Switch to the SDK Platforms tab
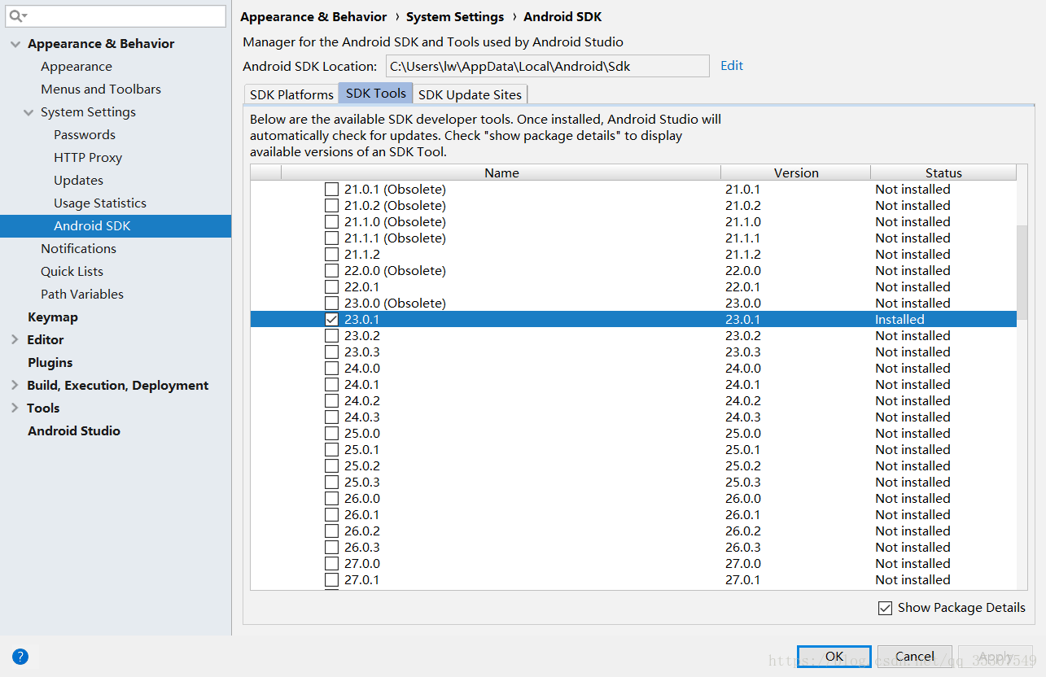The image size is (1046, 677). pyautogui.click(x=291, y=94)
